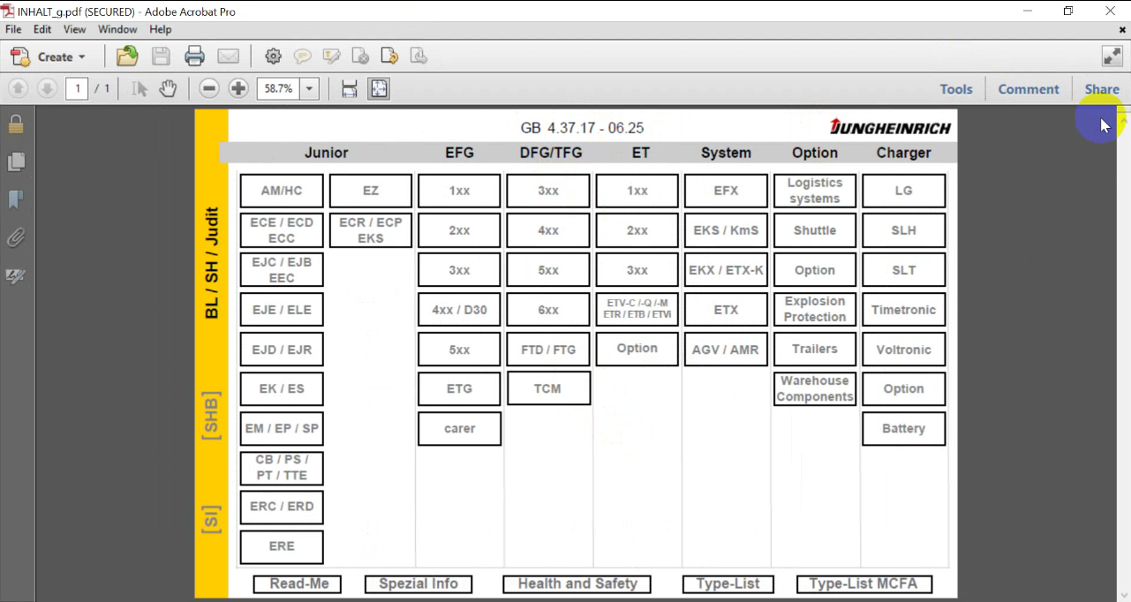1131x602 pixels.
Task: Show the Page Thumbnails panel
Action: [x=15, y=162]
